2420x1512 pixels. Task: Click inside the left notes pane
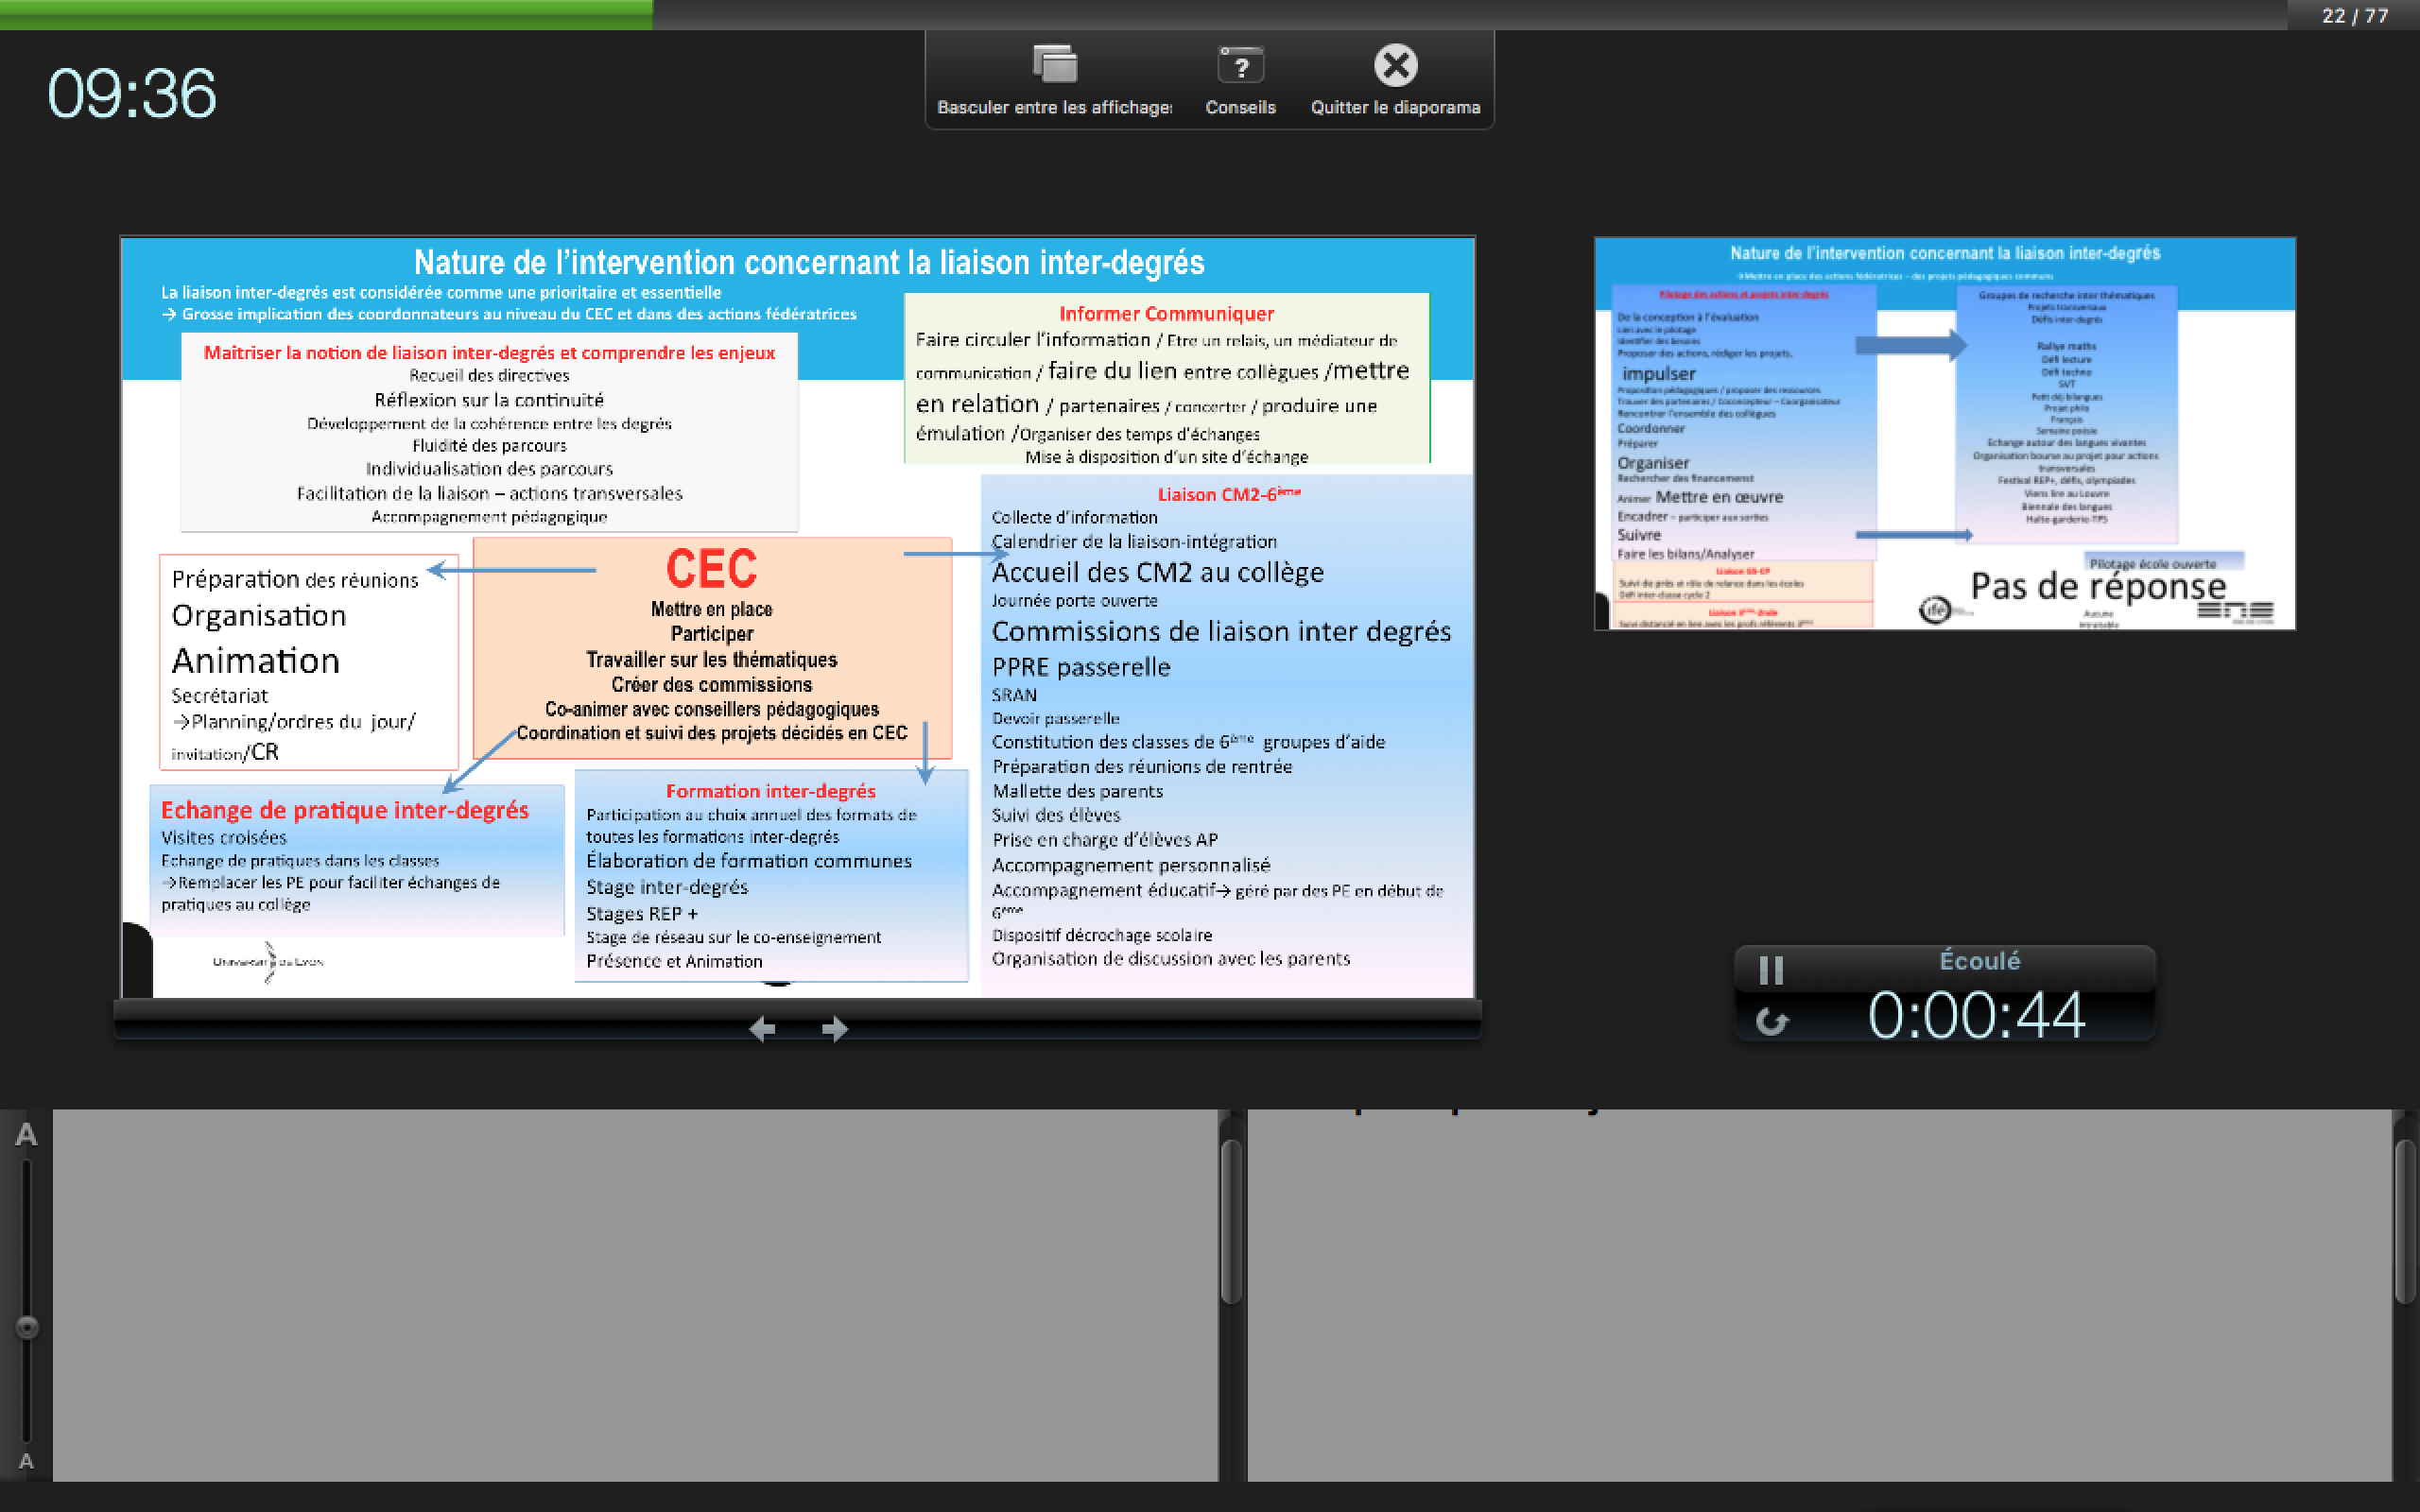(635, 1295)
